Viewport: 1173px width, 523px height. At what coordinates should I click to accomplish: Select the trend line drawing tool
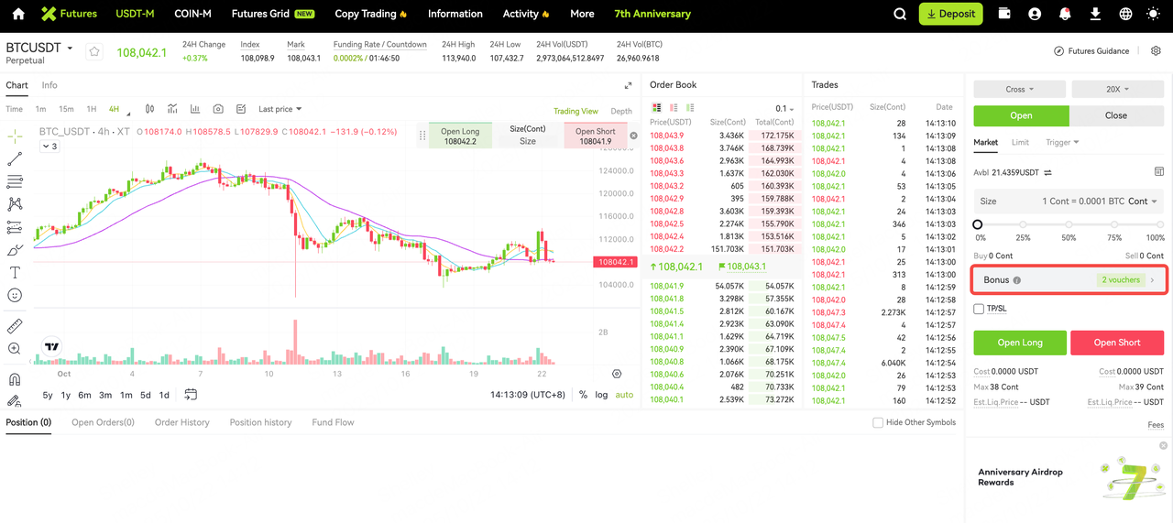click(15, 159)
